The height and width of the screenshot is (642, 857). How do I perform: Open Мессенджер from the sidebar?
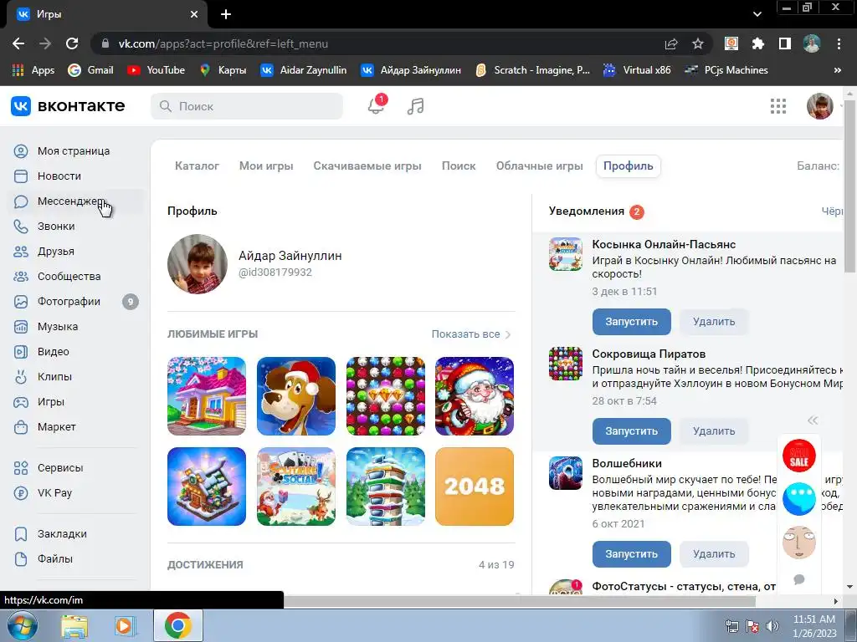click(70, 201)
